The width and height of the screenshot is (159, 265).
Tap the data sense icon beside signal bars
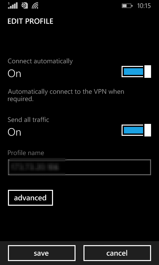(x=25, y=6)
